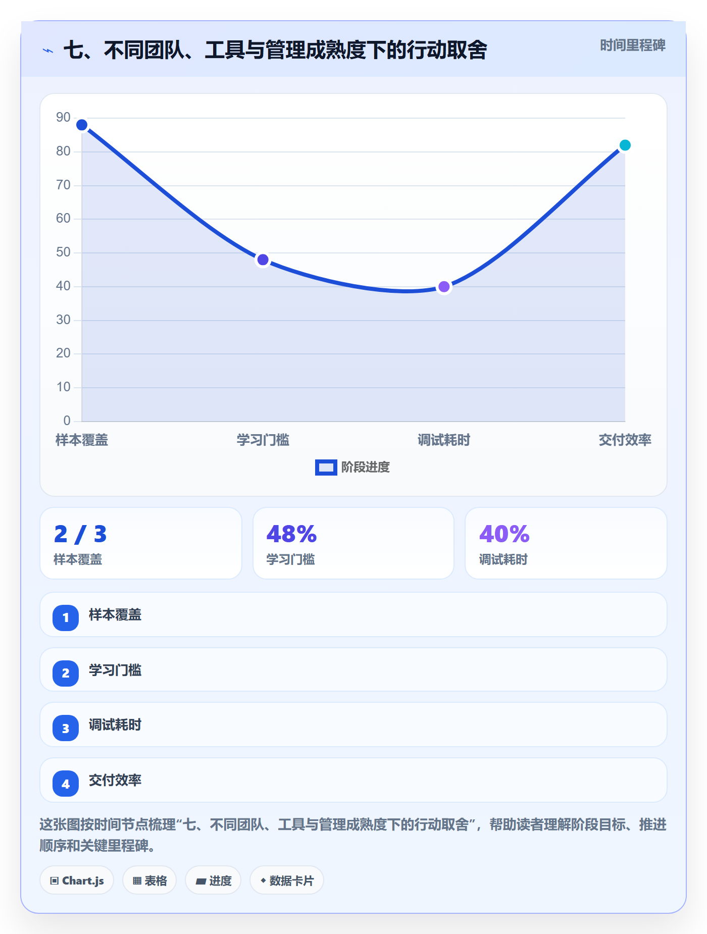Click the 90 y-axis tick label
The height and width of the screenshot is (934, 707).
pyautogui.click(x=63, y=118)
